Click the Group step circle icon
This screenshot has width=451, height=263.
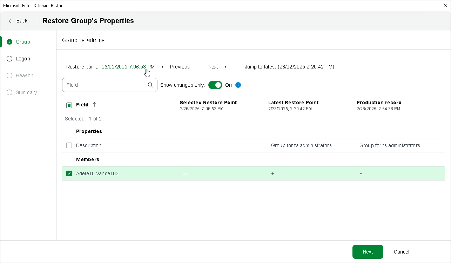(9, 42)
